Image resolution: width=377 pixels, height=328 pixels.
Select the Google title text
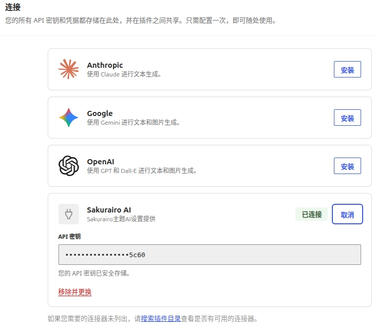click(x=100, y=113)
